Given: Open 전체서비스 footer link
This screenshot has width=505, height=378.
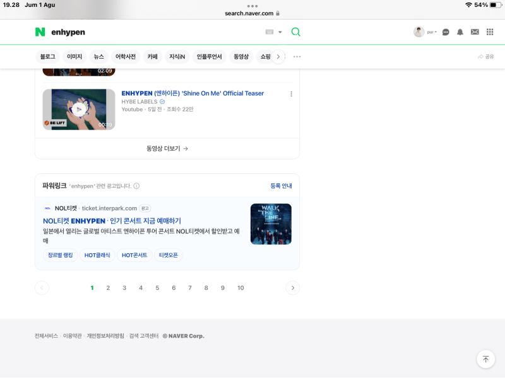Looking at the screenshot, I should pos(46,336).
